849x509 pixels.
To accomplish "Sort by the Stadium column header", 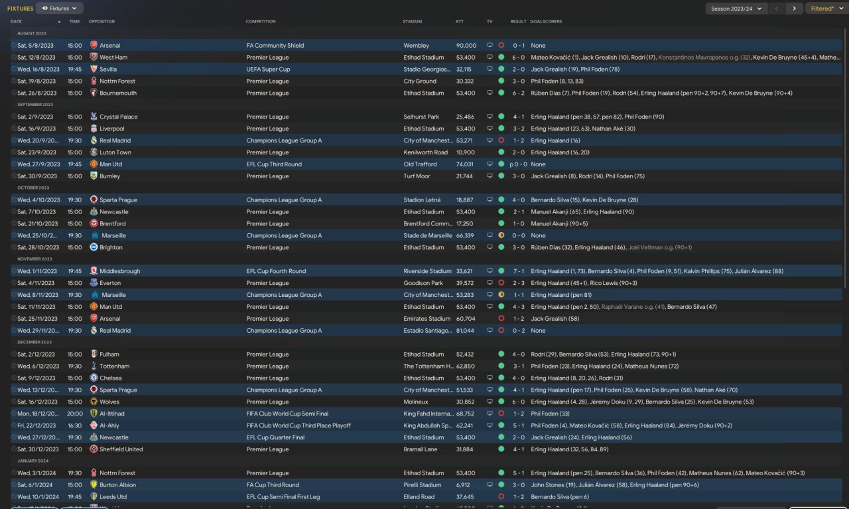I will (412, 21).
